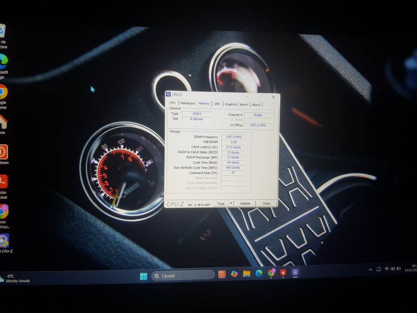Select the Memory tab
This screenshot has width=417, height=313.
click(204, 103)
